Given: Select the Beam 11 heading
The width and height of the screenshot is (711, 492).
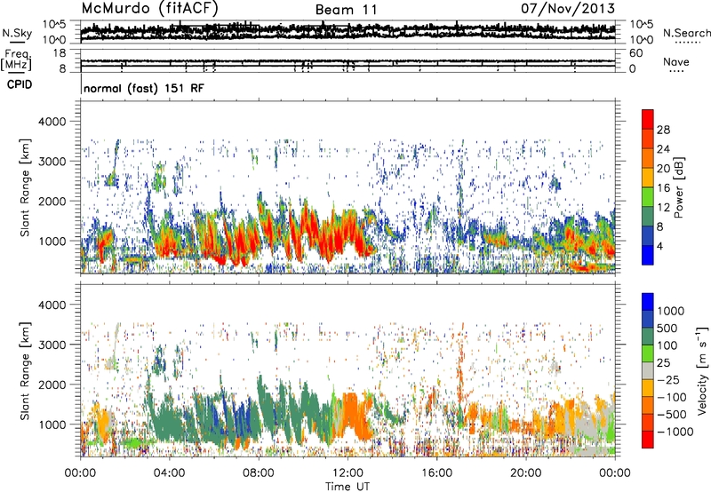Looking at the screenshot, I should (x=347, y=10).
